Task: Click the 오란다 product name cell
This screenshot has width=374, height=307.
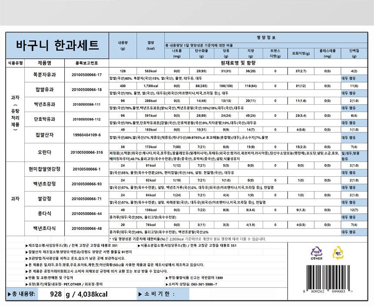Action: point(45,152)
